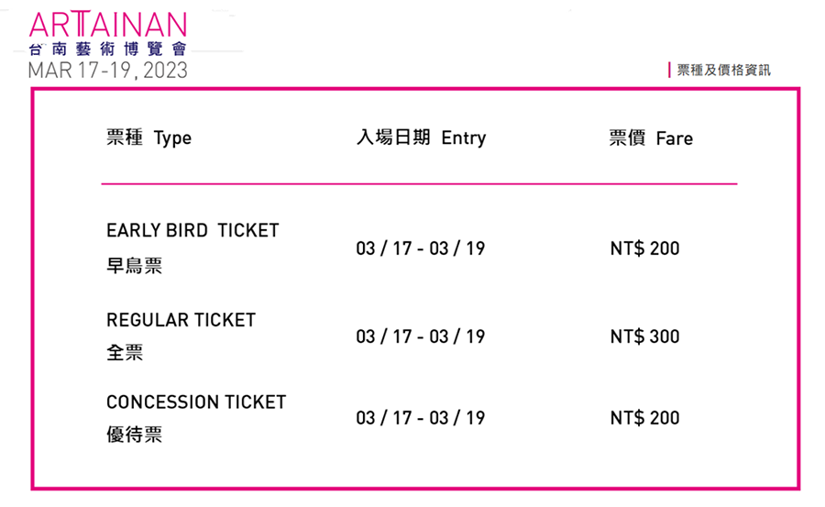Click the 票種及價格資訊 heading label
The width and height of the screenshot is (825, 507).
tap(723, 70)
